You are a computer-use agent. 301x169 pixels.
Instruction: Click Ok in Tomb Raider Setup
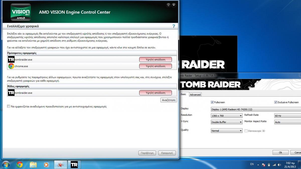point(280,152)
